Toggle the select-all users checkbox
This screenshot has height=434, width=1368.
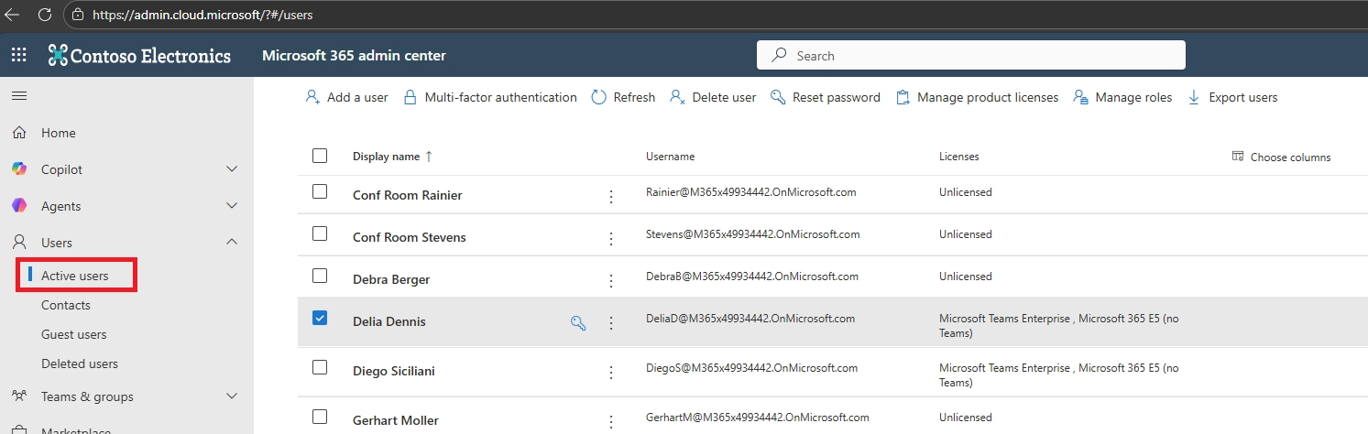tap(320, 156)
